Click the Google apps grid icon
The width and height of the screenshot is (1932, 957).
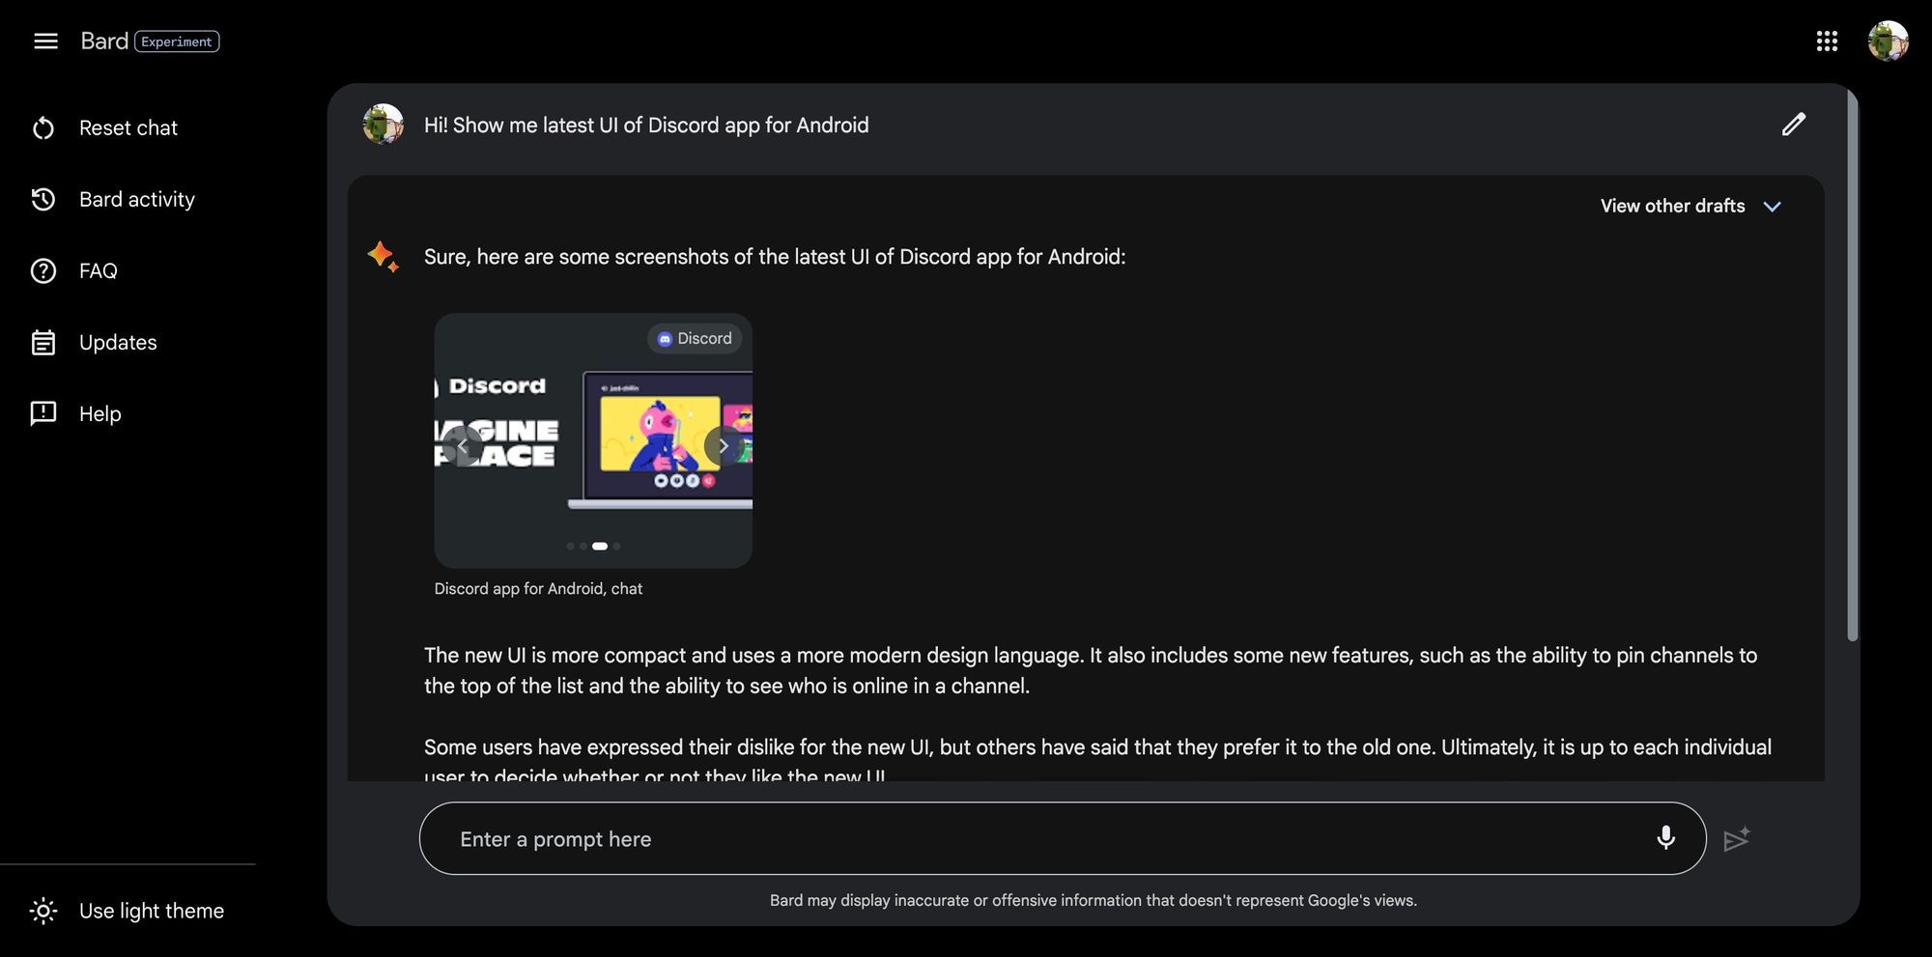pos(1826,42)
